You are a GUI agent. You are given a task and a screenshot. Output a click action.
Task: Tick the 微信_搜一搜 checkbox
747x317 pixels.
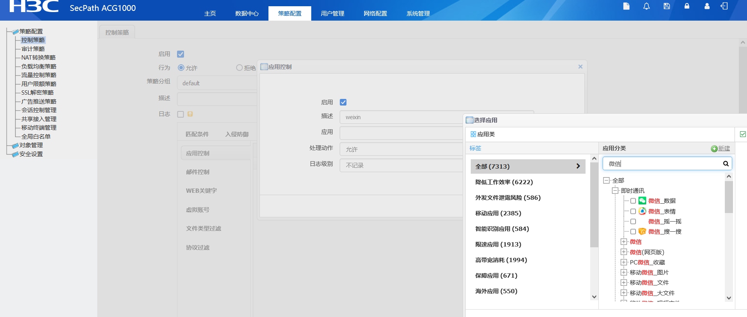coord(633,232)
